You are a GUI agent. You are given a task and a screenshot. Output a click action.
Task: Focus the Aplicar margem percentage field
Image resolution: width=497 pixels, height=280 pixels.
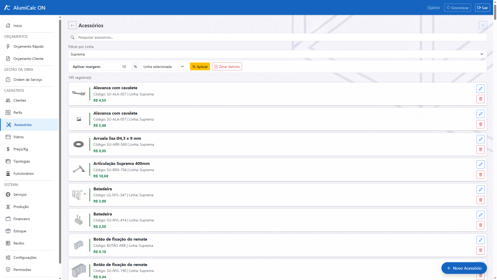pyautogui.click(x=117, y=67)
